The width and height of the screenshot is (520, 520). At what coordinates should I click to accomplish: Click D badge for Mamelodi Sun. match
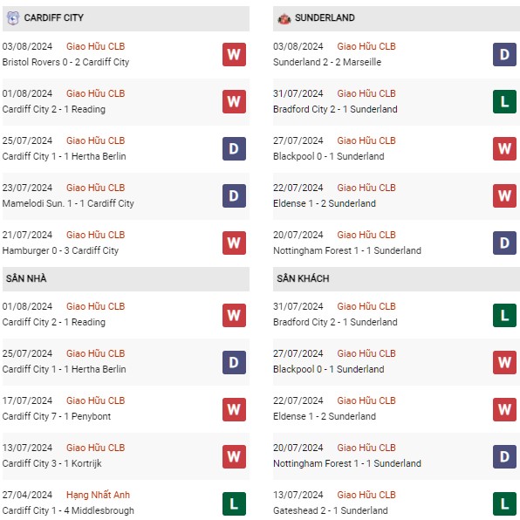234,195
